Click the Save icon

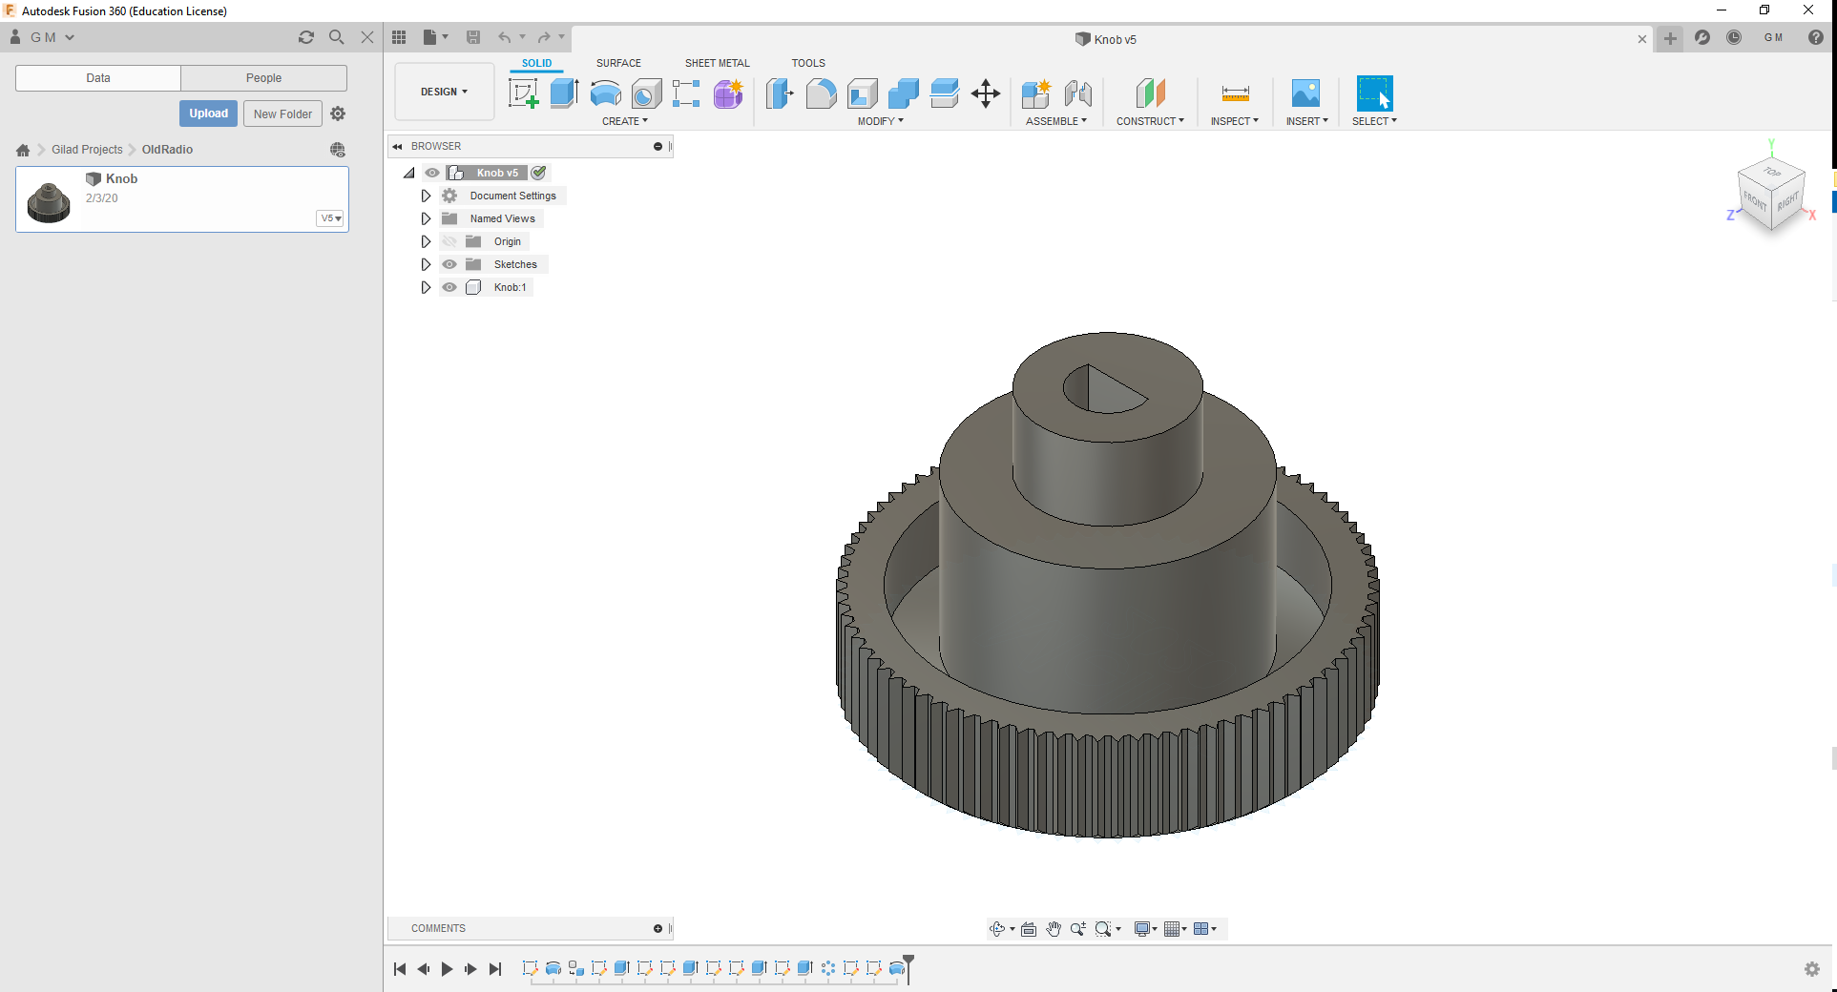point(473,37)
